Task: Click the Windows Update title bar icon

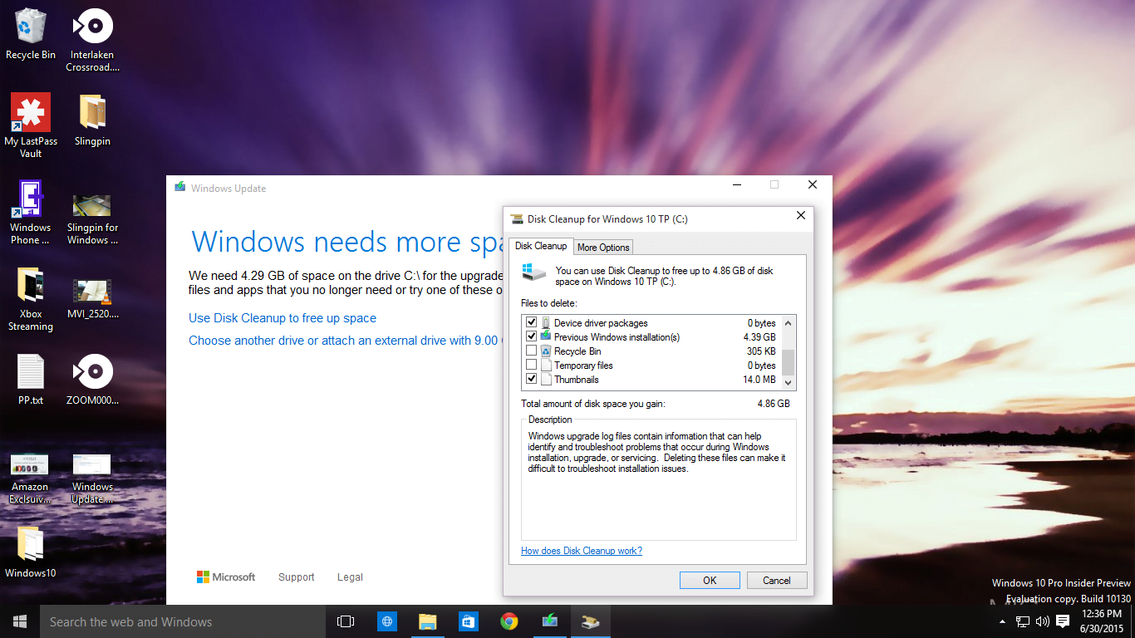Action: coord(179,187)
